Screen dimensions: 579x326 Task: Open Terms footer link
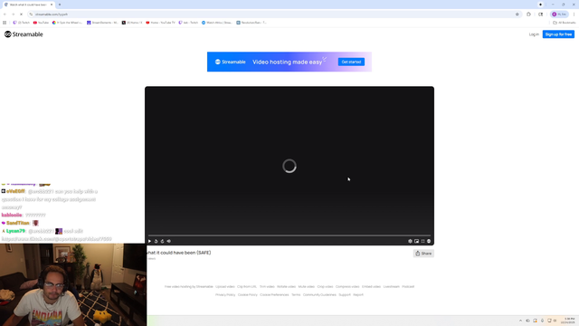click(296, 294)
